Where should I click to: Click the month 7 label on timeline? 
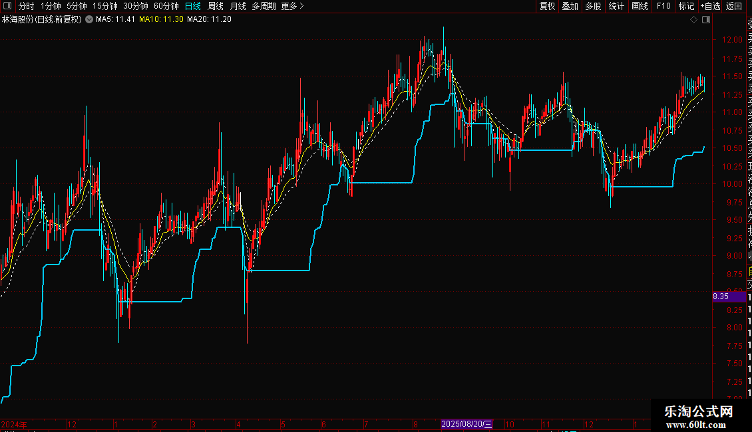tap(366, 424)
